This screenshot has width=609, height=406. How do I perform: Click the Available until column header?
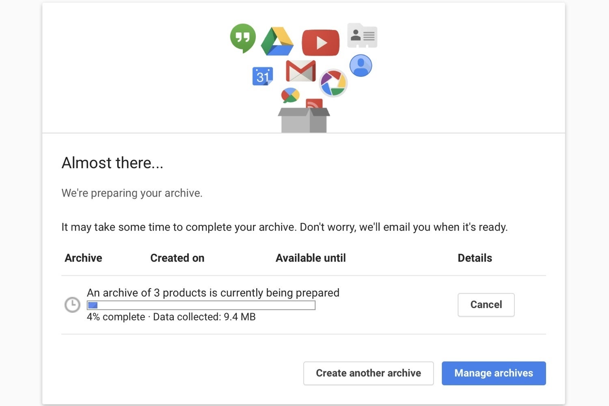pos(311,258)
